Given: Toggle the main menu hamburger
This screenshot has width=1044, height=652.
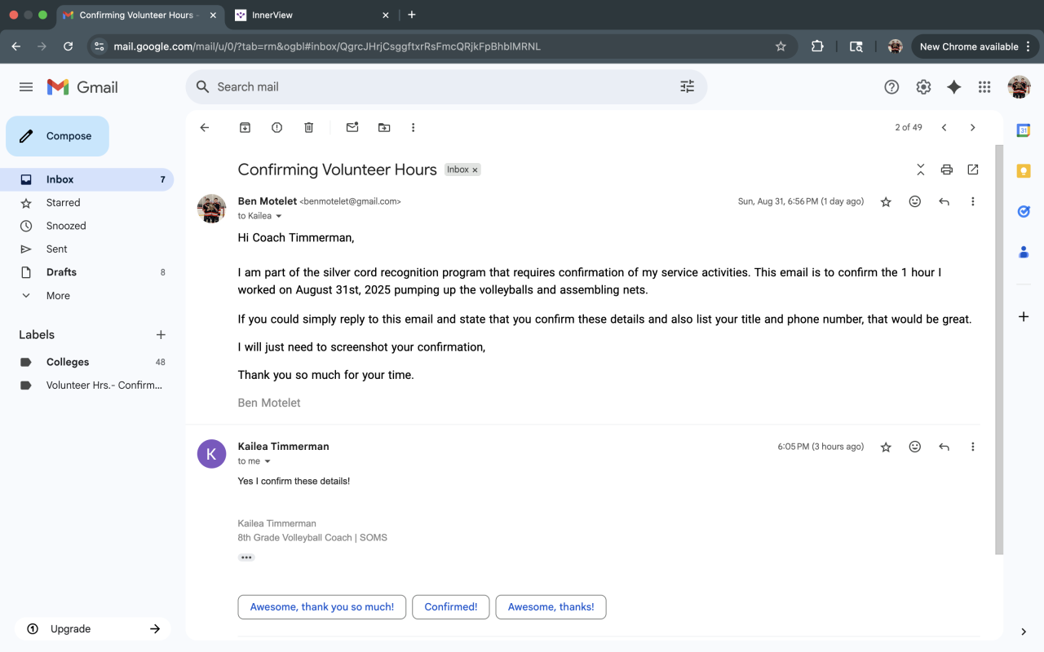Looking at the screenshot, I should [26, 87].
